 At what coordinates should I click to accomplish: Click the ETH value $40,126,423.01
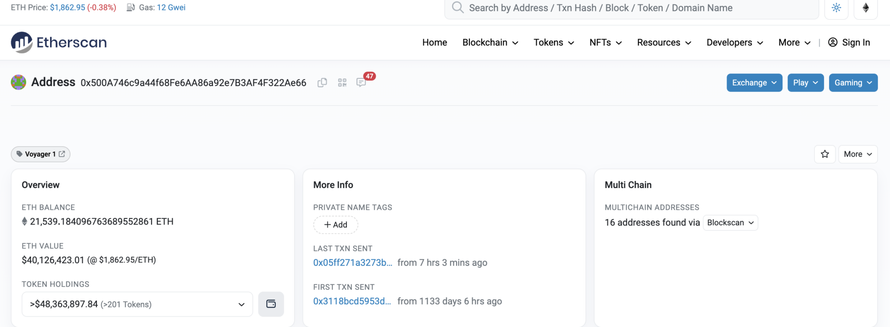53,260
